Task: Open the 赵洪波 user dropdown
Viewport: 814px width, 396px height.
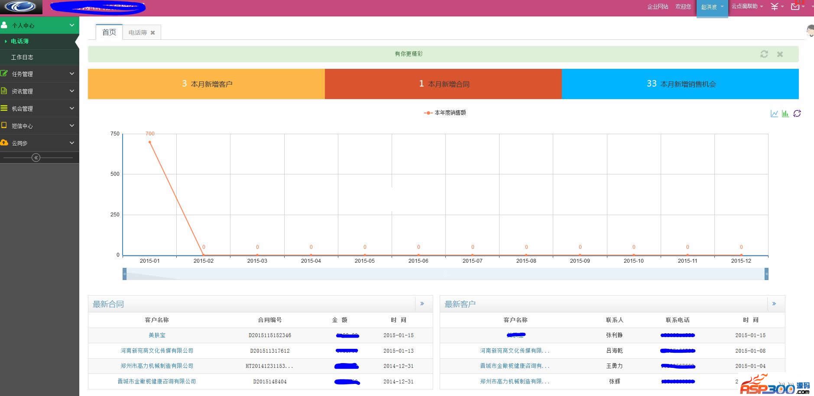Action: pyautogui.click(x=712, y=7)
